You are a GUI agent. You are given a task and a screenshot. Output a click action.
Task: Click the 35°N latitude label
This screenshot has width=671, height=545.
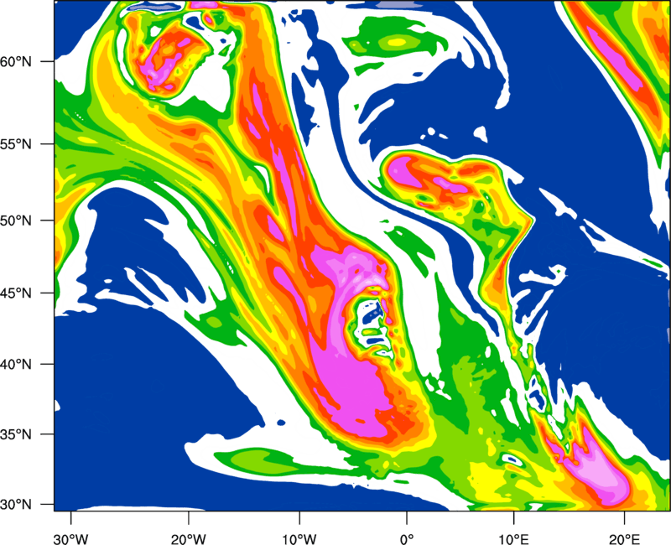click(16, 434)
